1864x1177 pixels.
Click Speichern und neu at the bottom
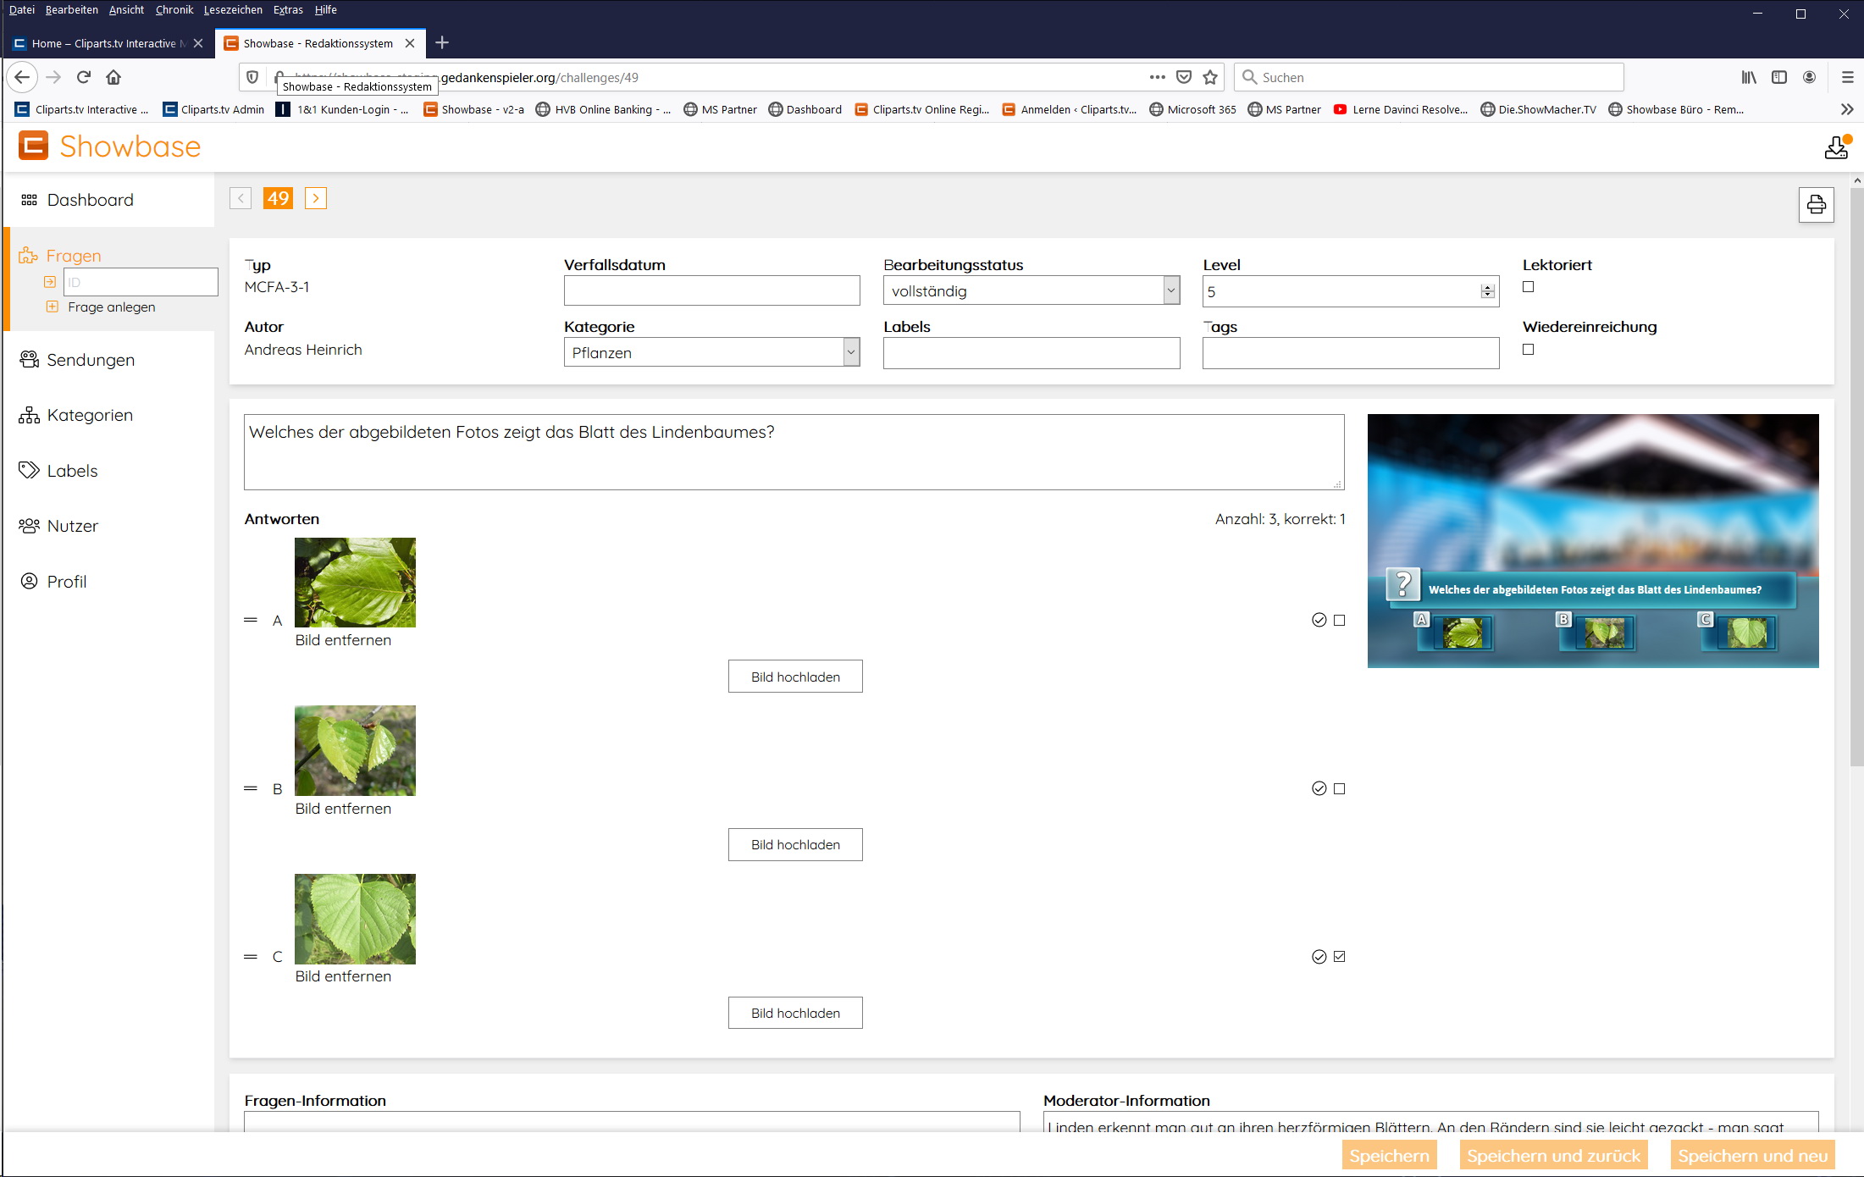1751,1154
